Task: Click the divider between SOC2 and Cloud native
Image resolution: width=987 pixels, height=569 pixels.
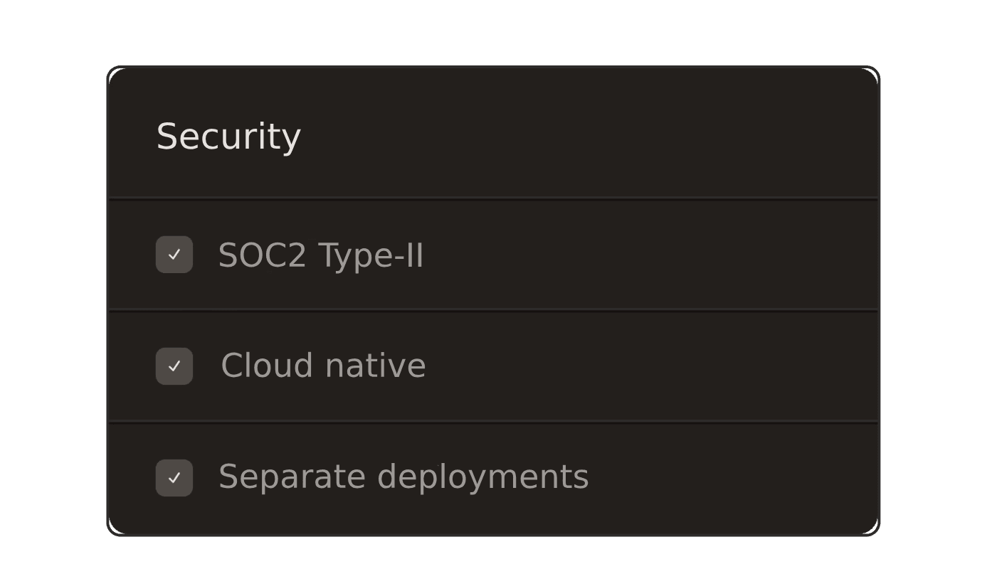Action: 493,310
